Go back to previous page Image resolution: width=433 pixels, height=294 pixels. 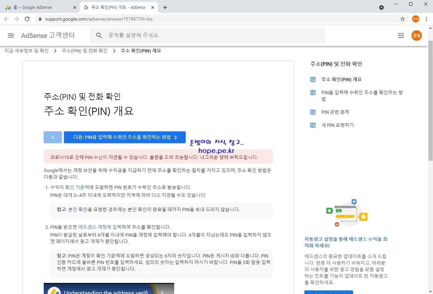[x=6, y=19]
